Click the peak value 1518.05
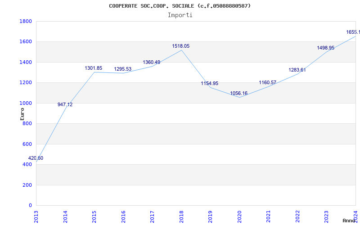 (x=181, y=46)
